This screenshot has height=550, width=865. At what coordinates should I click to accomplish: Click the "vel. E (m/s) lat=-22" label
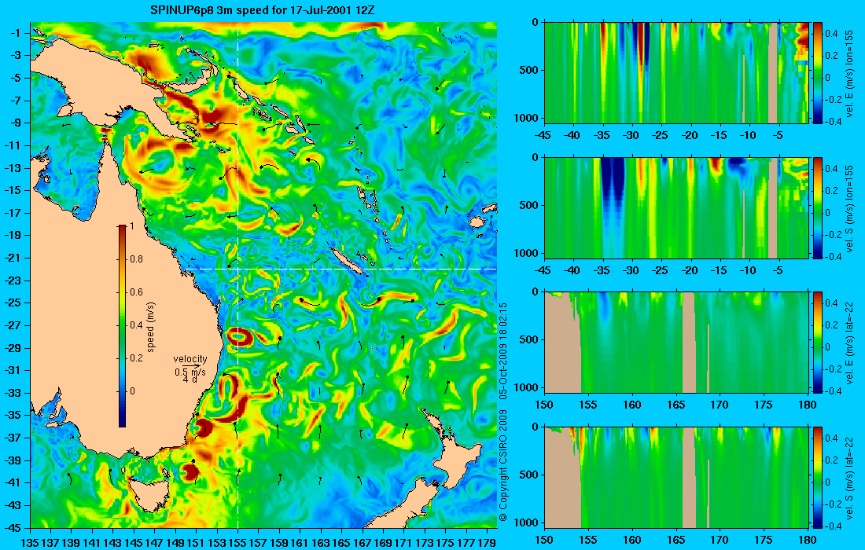(849, 343)
